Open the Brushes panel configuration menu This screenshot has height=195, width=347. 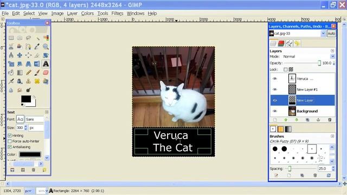click(x=332, y=136)
